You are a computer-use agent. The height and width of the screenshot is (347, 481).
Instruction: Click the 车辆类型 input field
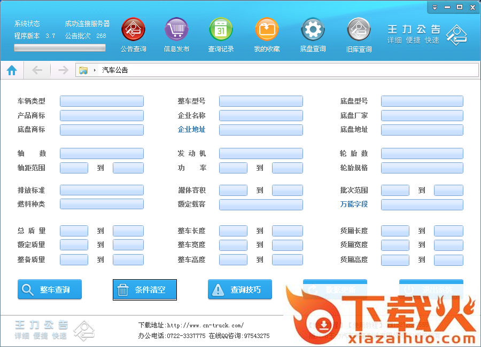[102, 101]
